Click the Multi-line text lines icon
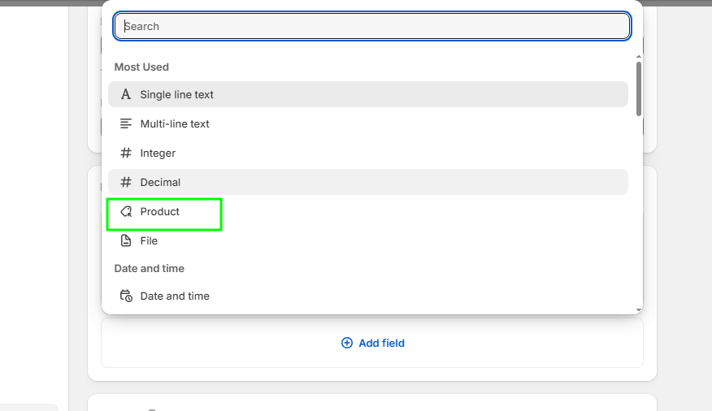The image size is (712, 411). 126,123
